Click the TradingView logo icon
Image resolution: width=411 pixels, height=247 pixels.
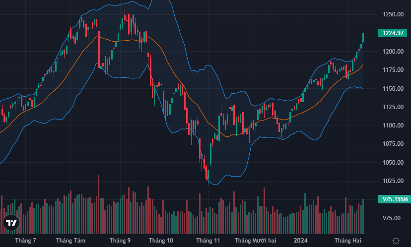point(11,223)
